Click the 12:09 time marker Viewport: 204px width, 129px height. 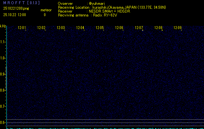click(x=178, y=28)
